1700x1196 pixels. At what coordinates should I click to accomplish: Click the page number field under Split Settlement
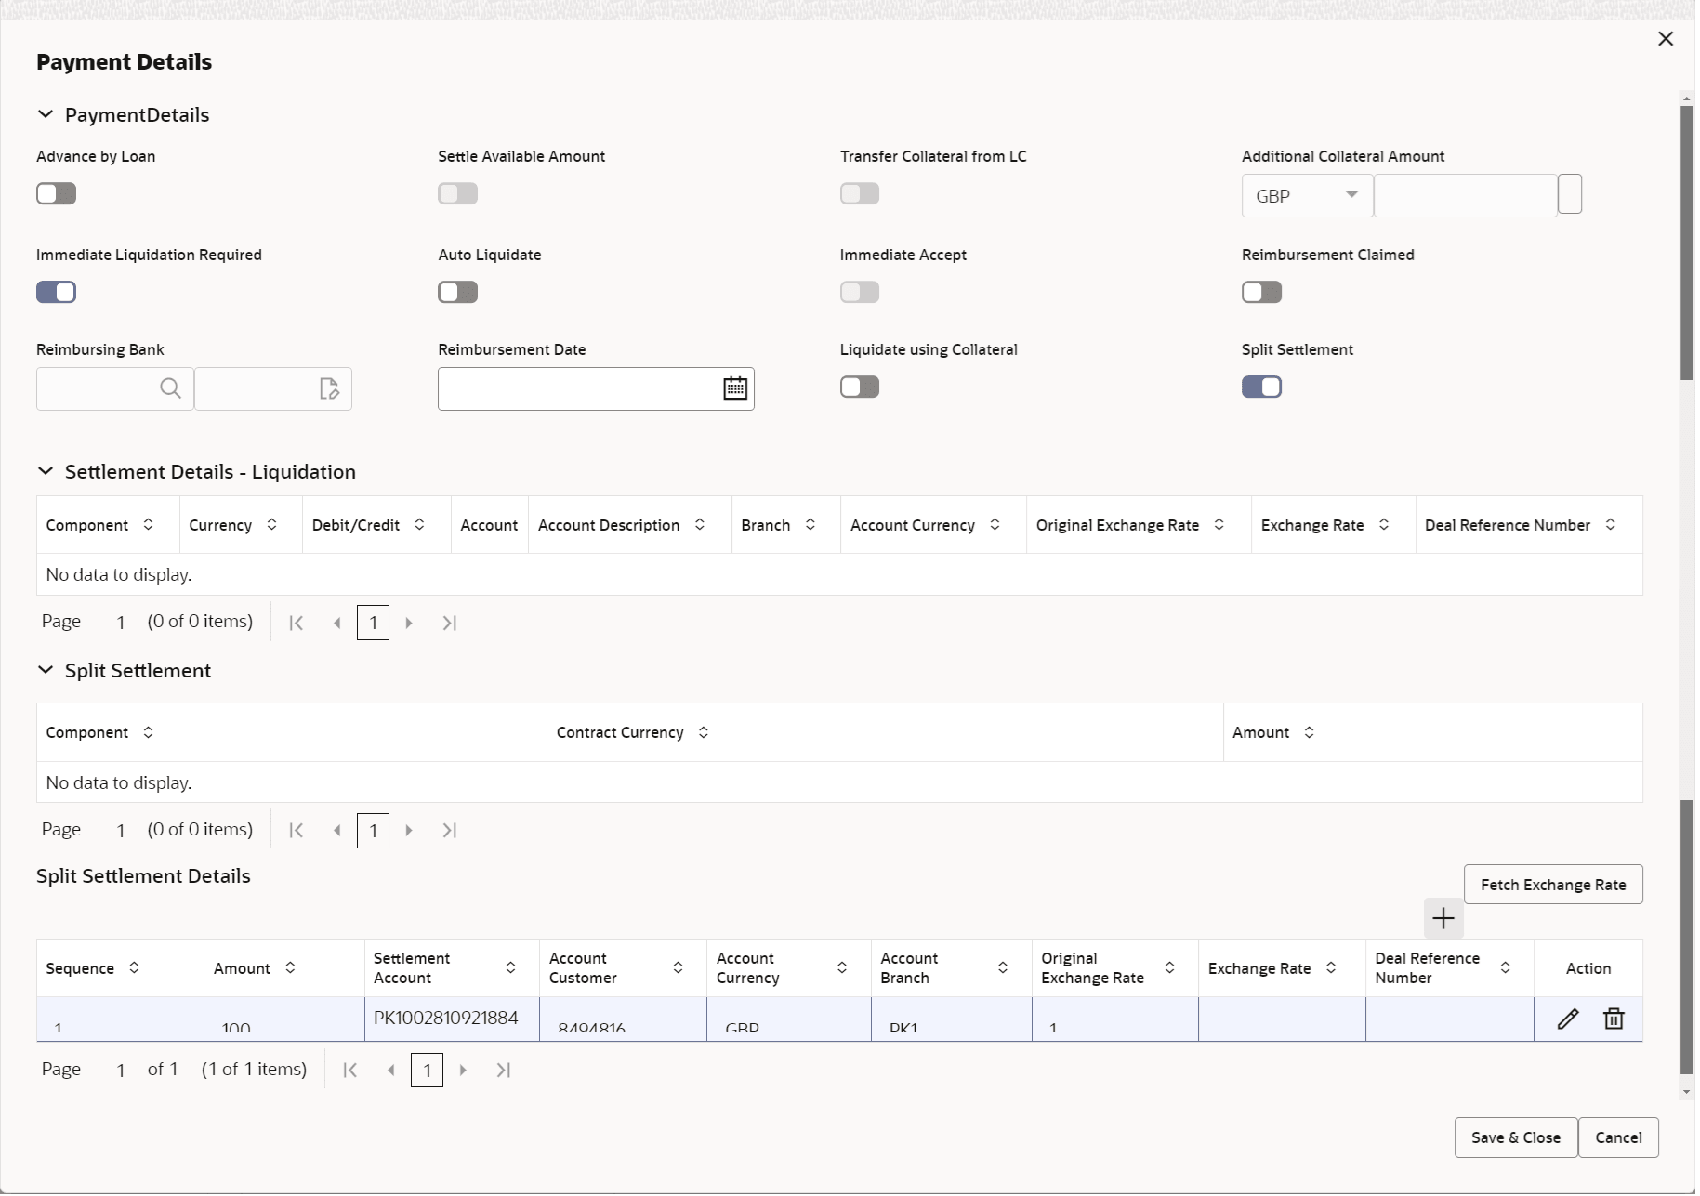pos(374,830)
